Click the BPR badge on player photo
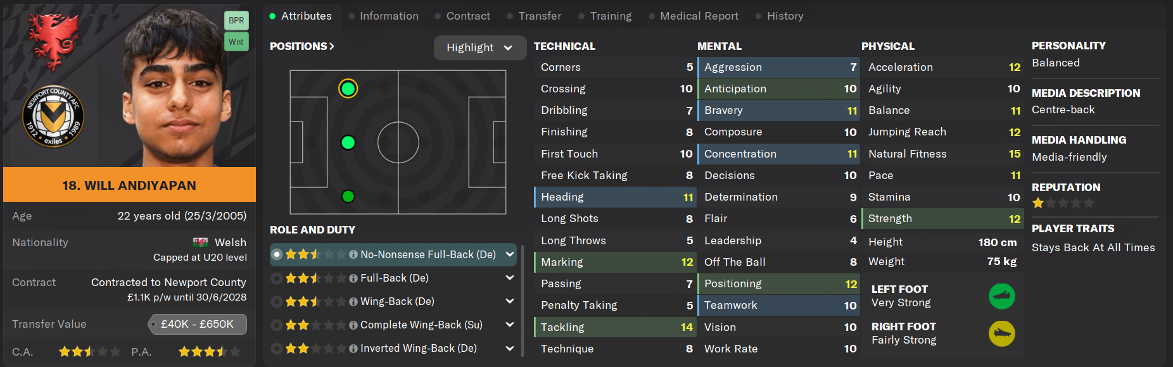The image size is (1173, 367). pos(236,20)
